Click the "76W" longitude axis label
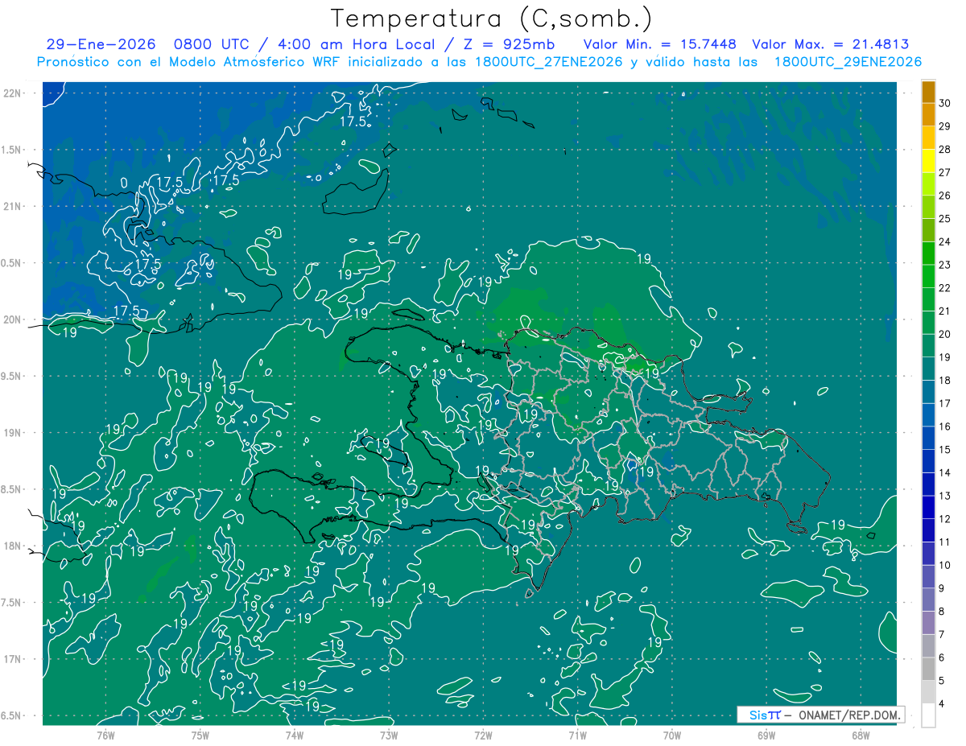 tap(105, 735)
